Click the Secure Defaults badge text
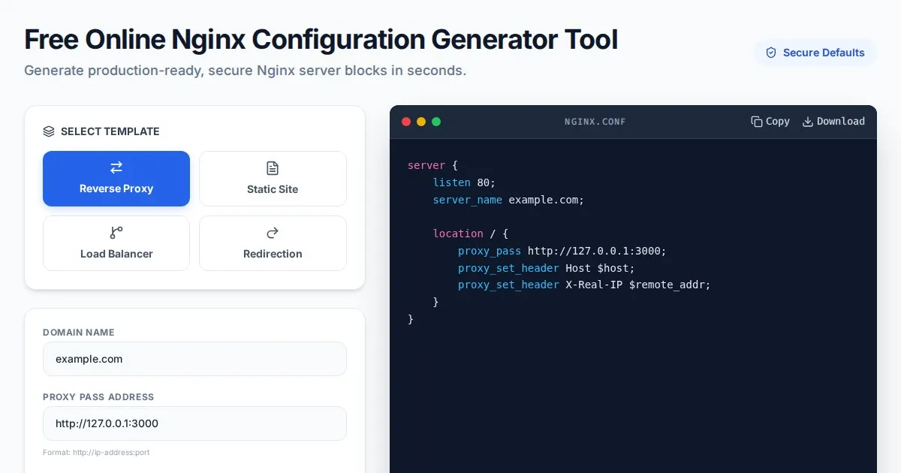Image resolution: width=901 pixels, height=473 pixels. point(823,53)
